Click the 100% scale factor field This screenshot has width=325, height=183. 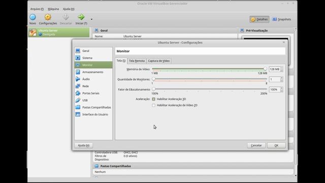coord(275,89)
